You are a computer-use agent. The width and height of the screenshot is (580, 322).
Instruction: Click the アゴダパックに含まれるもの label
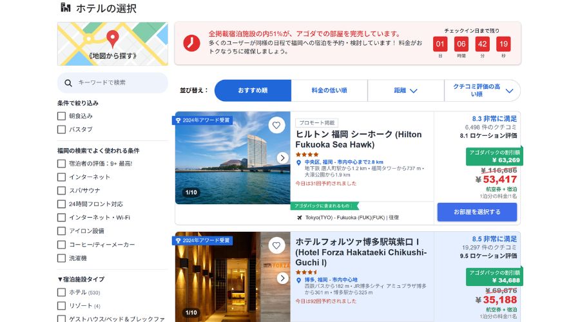324,206
